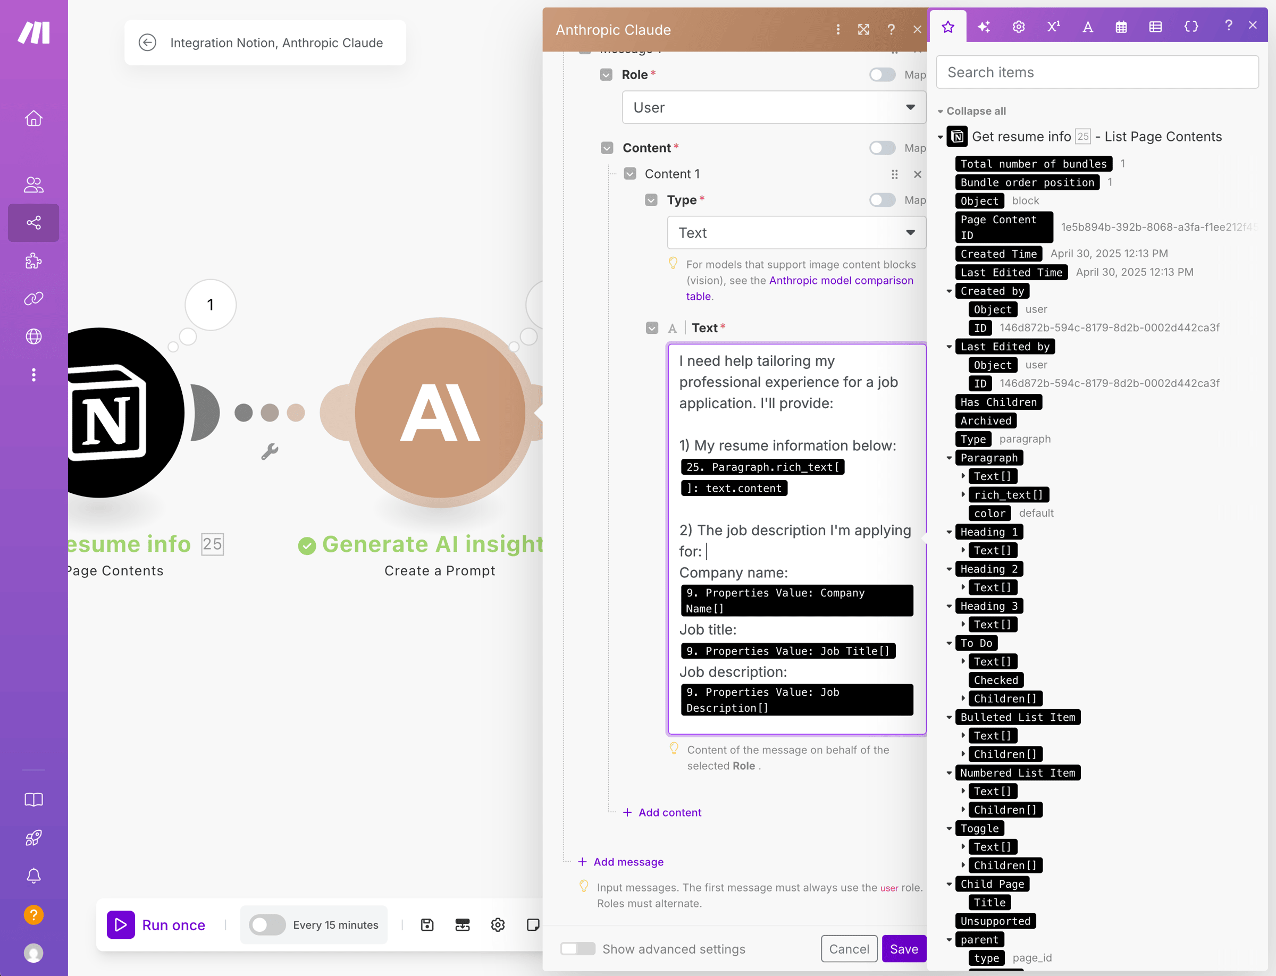1276x976 pixels.
Task: Open the Notes icon in bottom toolbar
Action: [x=533, y=925]
